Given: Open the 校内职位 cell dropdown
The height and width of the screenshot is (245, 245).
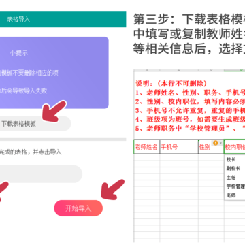Looking at the screenshot, I should click(x=235, y=147).
